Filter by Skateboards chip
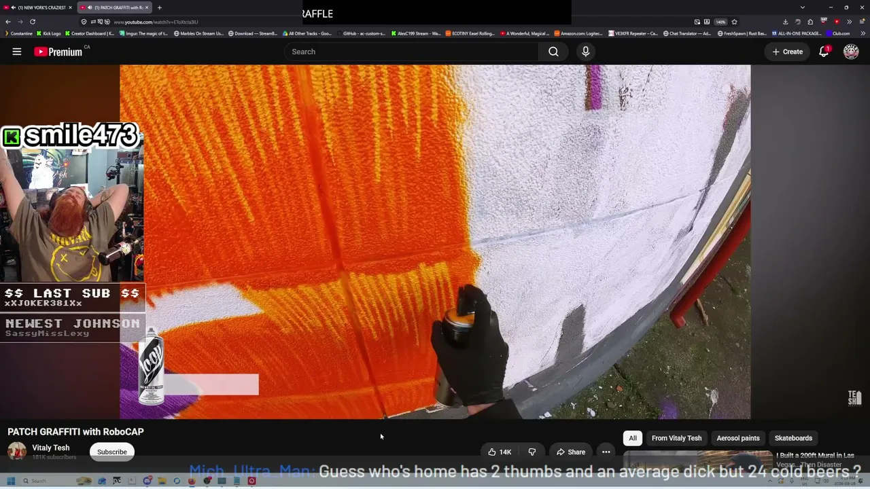The image size is (870, 489). (x=793, y=438)
